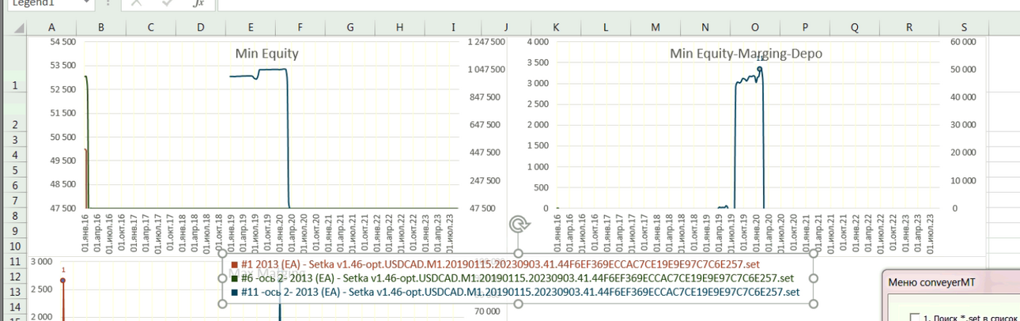Click the 'Min Equity-Marging-Depo' chart title
1020x321 pixels.
(746, 54)
